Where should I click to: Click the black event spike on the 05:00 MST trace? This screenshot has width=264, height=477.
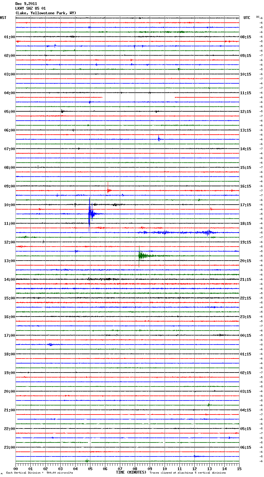(62, 111)
